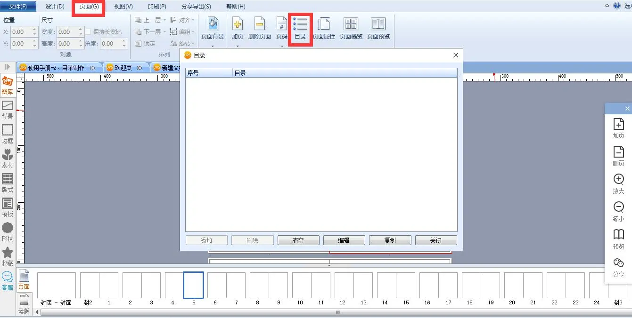Launch 页面预览 page preview

click(378, 28)
